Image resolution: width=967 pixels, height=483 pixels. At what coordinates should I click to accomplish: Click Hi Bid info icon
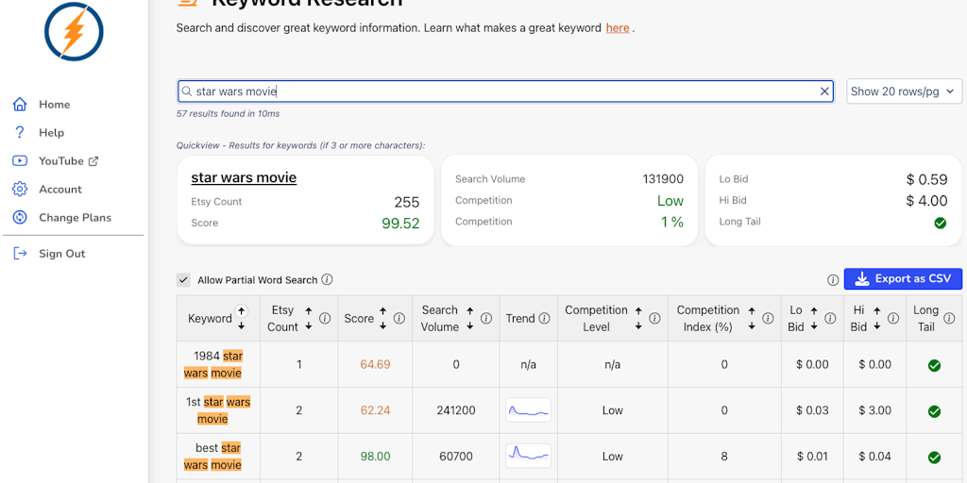point(893,319)
